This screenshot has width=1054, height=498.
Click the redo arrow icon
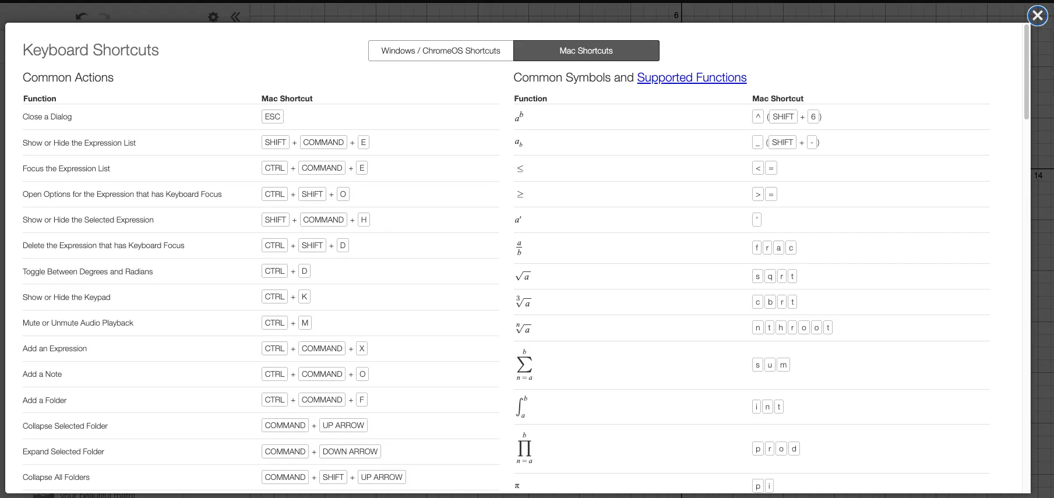click(x=104, y=16)
